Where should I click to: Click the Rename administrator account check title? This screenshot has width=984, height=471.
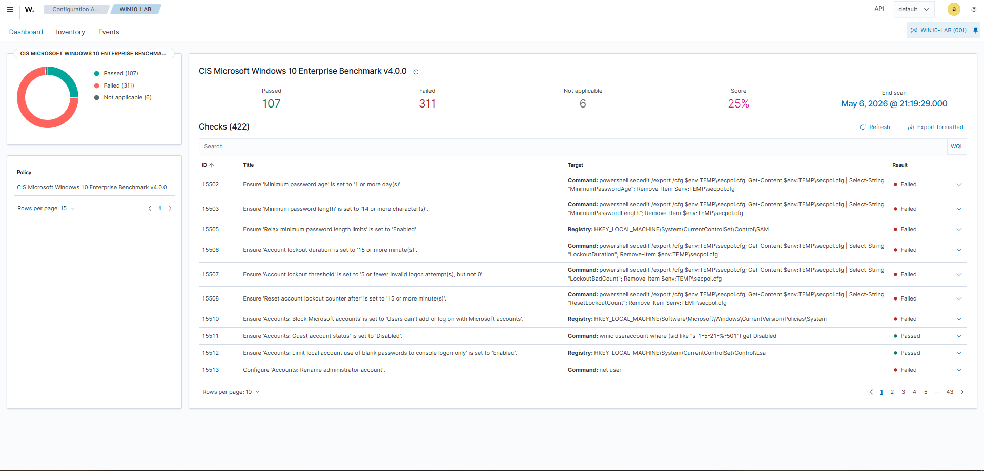[x=314, y=370]
